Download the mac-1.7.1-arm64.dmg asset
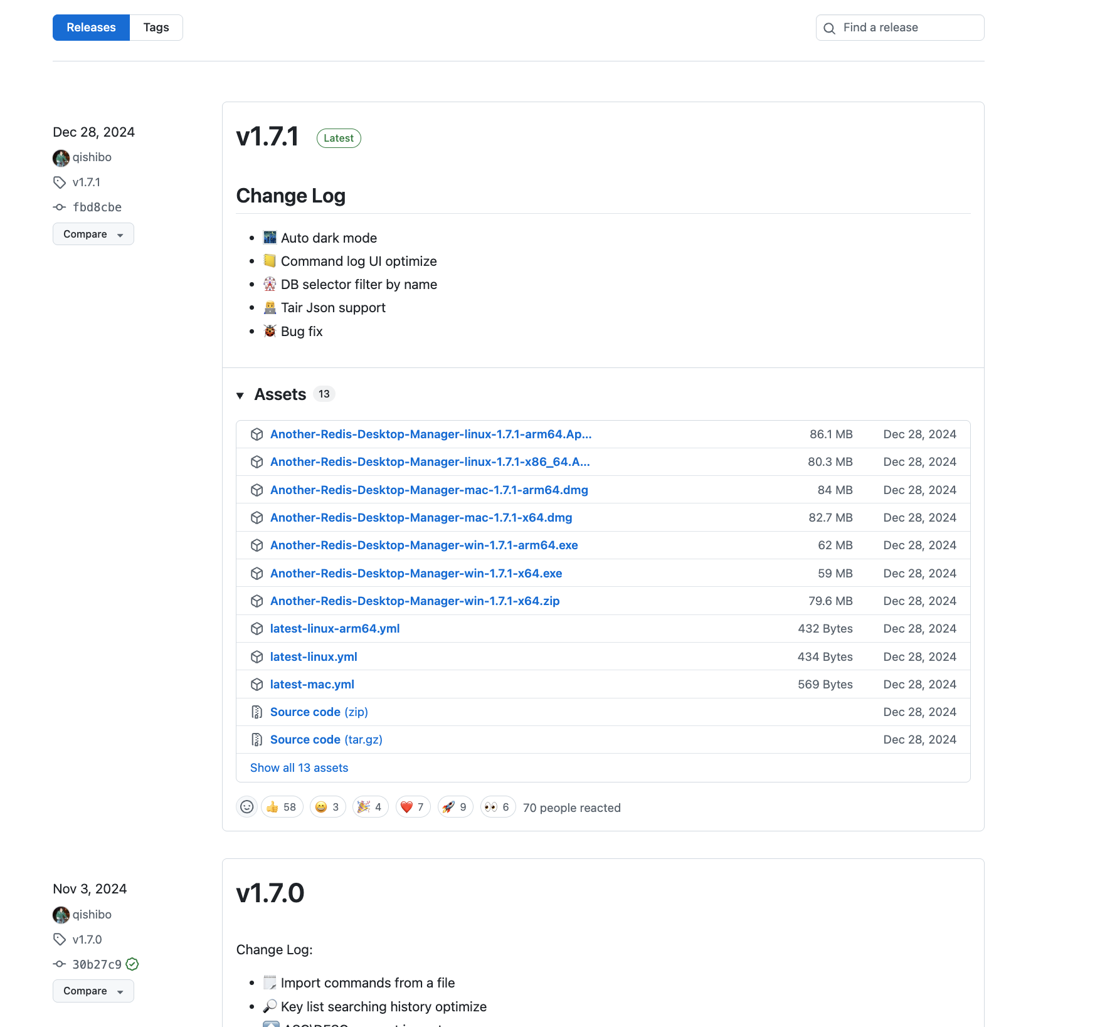 coord(429,490)
